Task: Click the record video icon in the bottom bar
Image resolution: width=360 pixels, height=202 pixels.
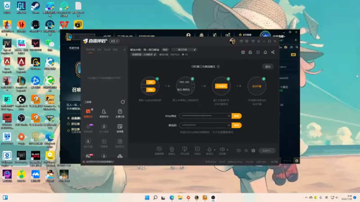Action: (239, 150)
